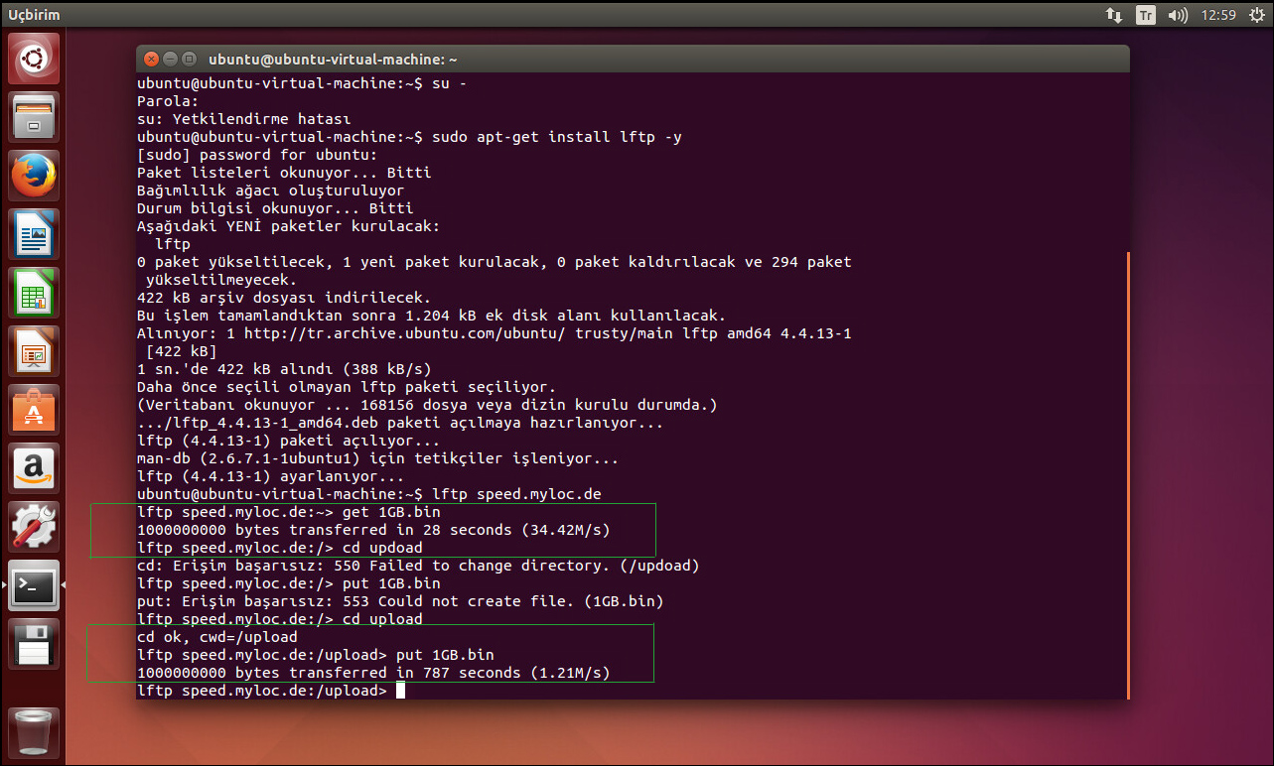1274x766 pixels.
Task: Open the Ubuntu Dash from the launcher
Action: (x=34, y=59)
